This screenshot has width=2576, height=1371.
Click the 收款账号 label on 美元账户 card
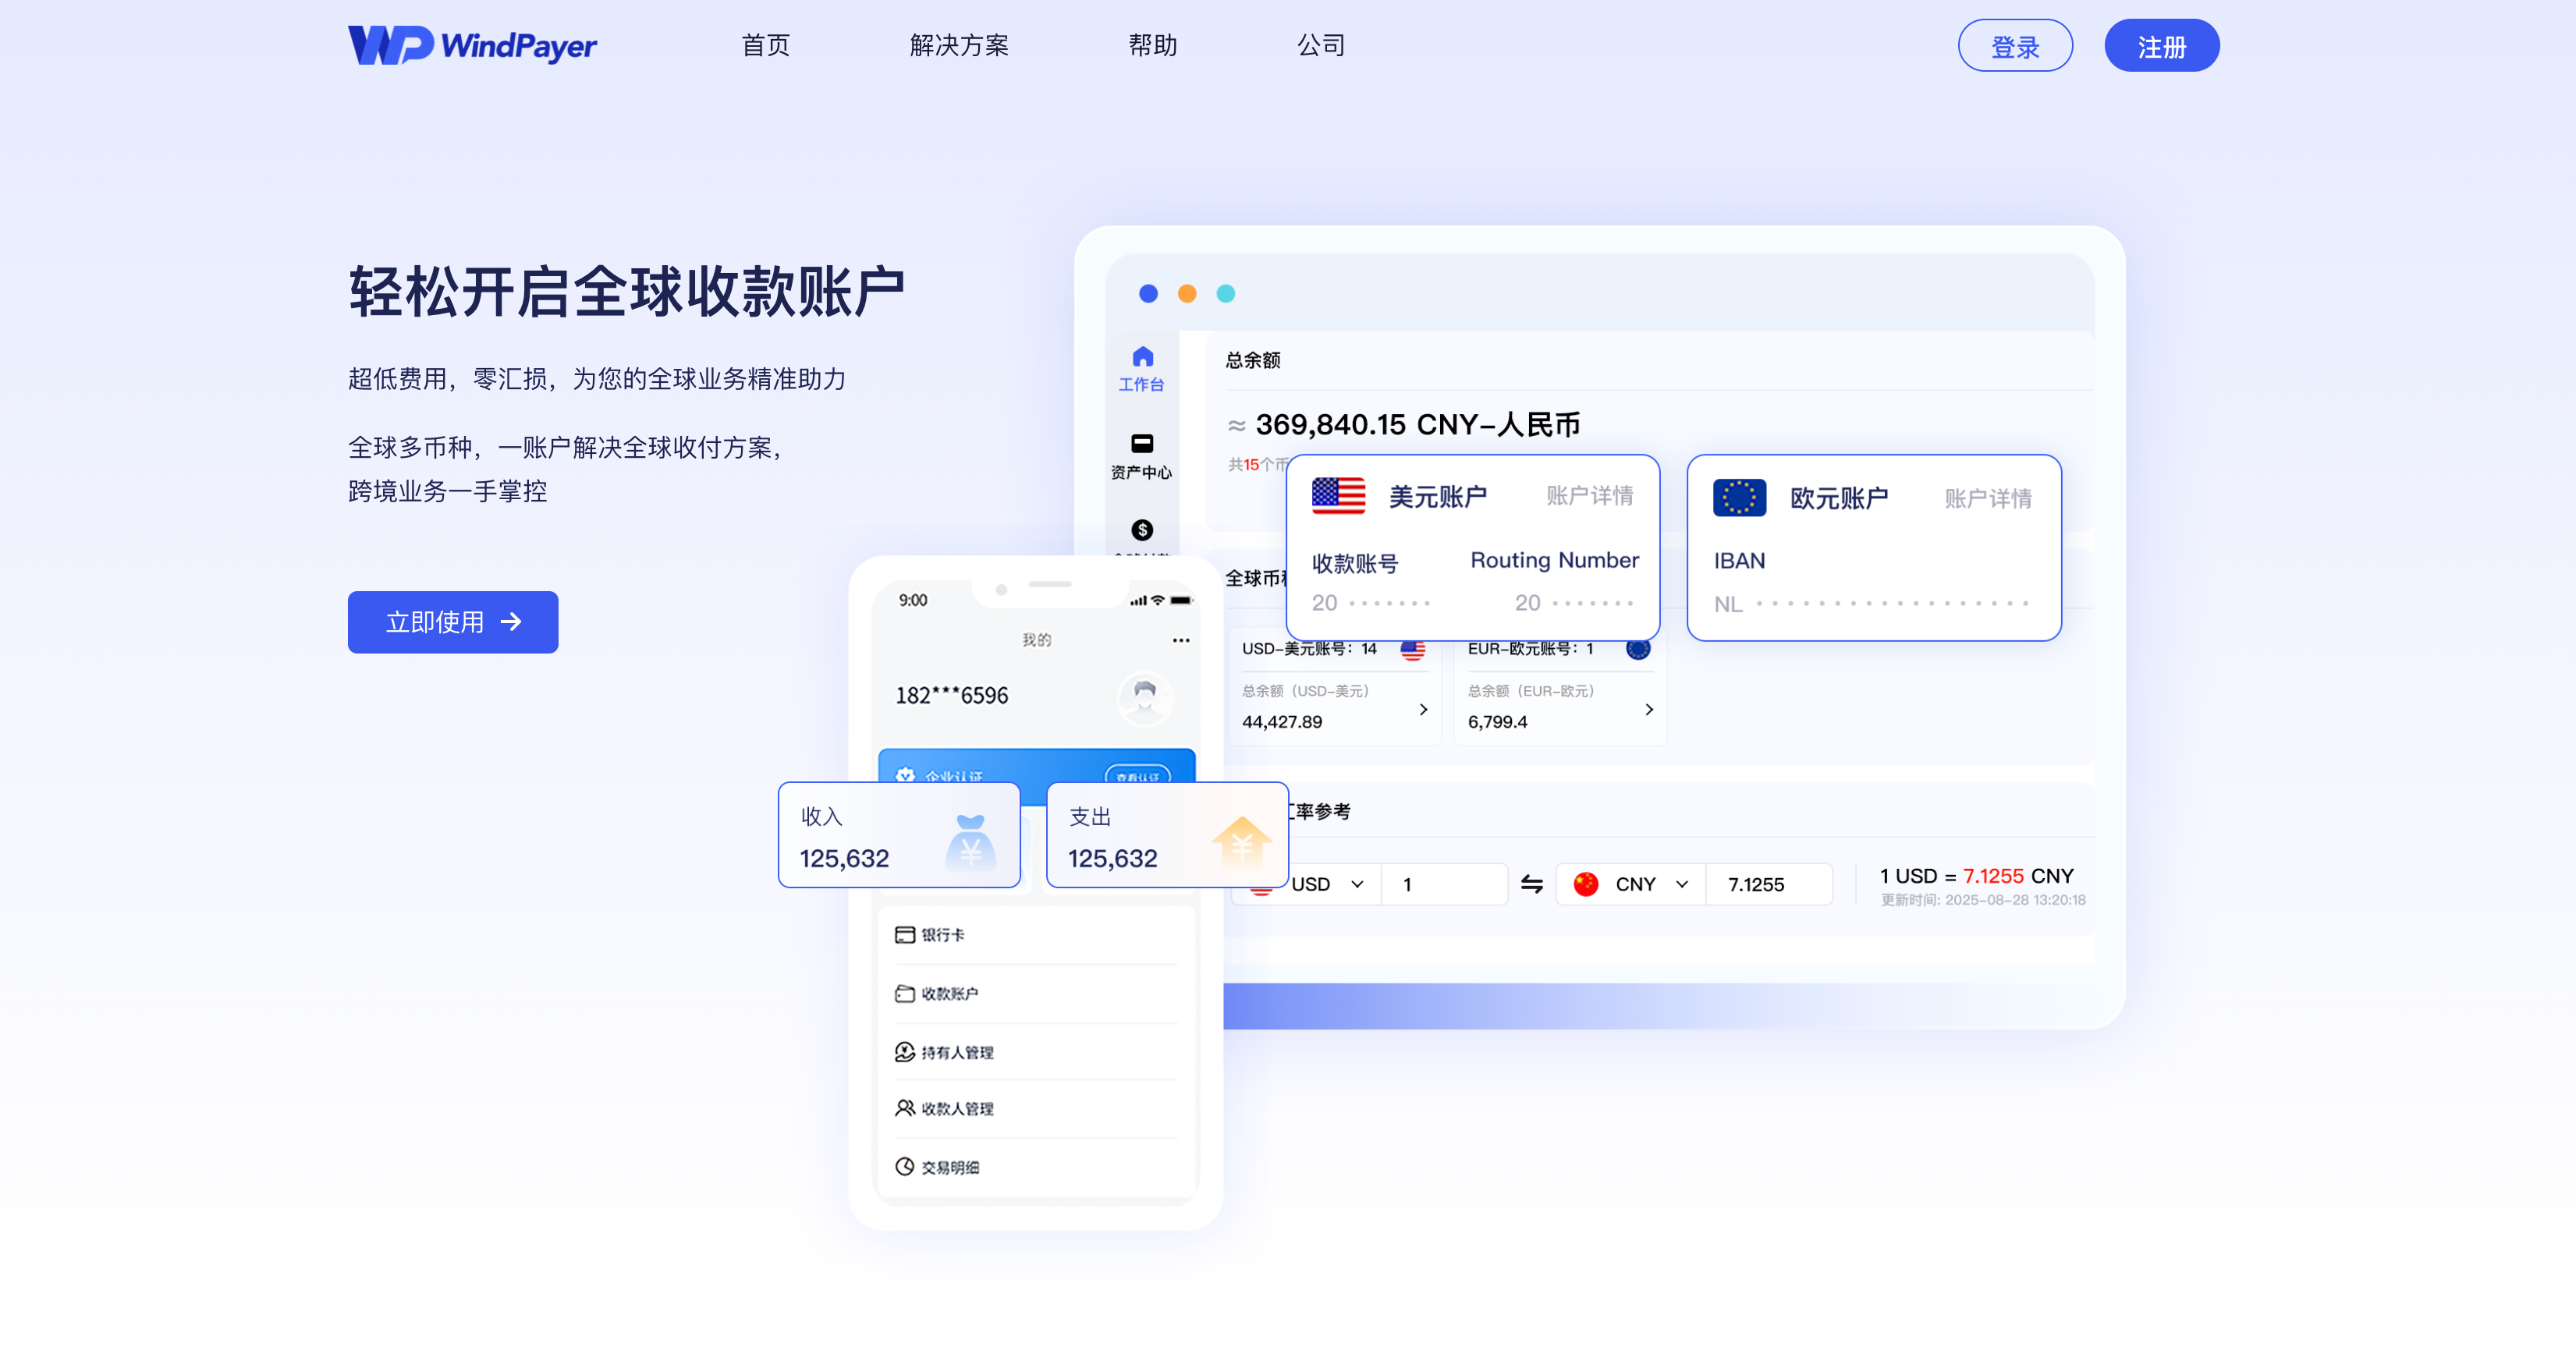click(x=1354, y=564)
